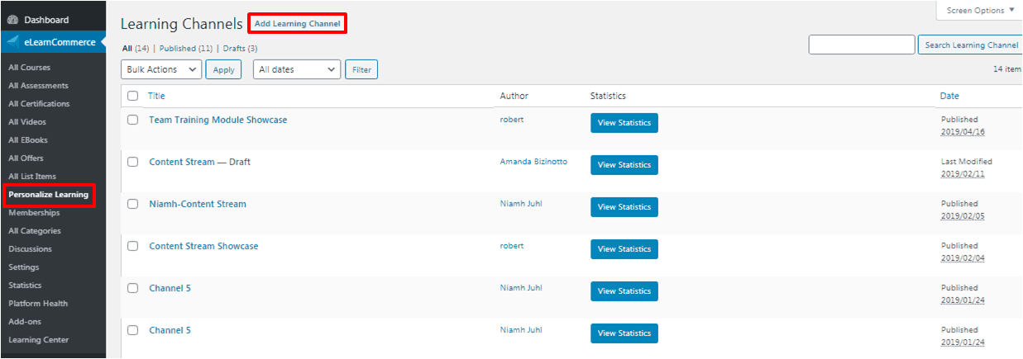Screen dimensions: 1023x359
Task: Click the Dashboard gauge icon
Action: click(12, 20)
